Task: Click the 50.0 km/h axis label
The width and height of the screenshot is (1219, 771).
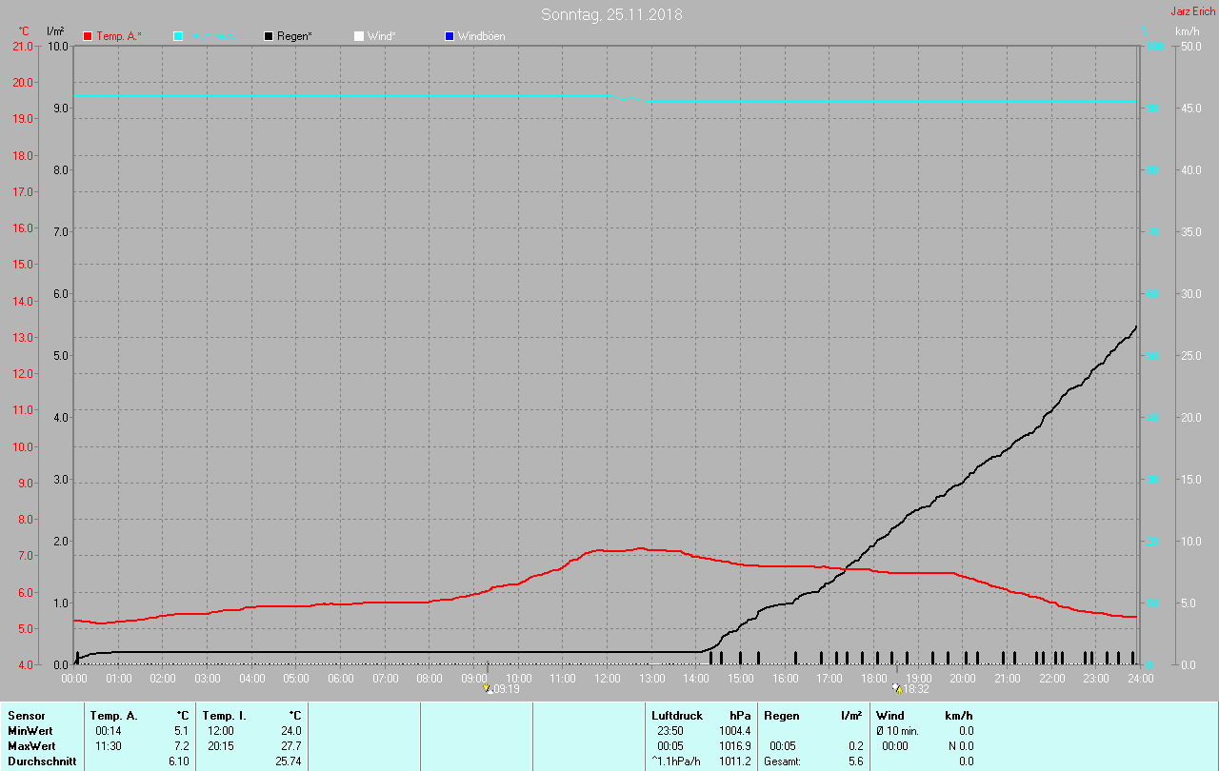Action: [1190, 46]
